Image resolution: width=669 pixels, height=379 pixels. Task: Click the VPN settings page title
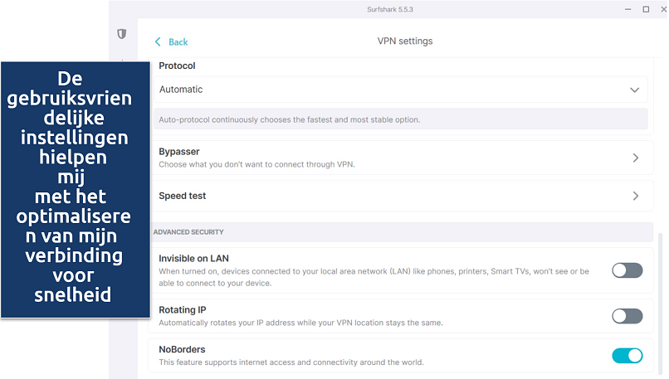point(404,41)
